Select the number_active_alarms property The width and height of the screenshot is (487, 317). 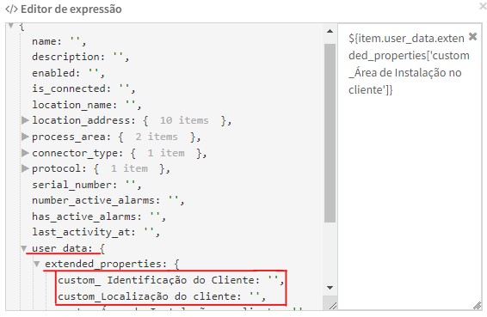pos(96,201)
